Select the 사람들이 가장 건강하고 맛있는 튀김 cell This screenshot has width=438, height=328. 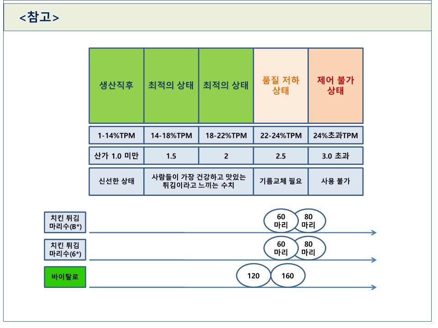(x=198, y=181)
